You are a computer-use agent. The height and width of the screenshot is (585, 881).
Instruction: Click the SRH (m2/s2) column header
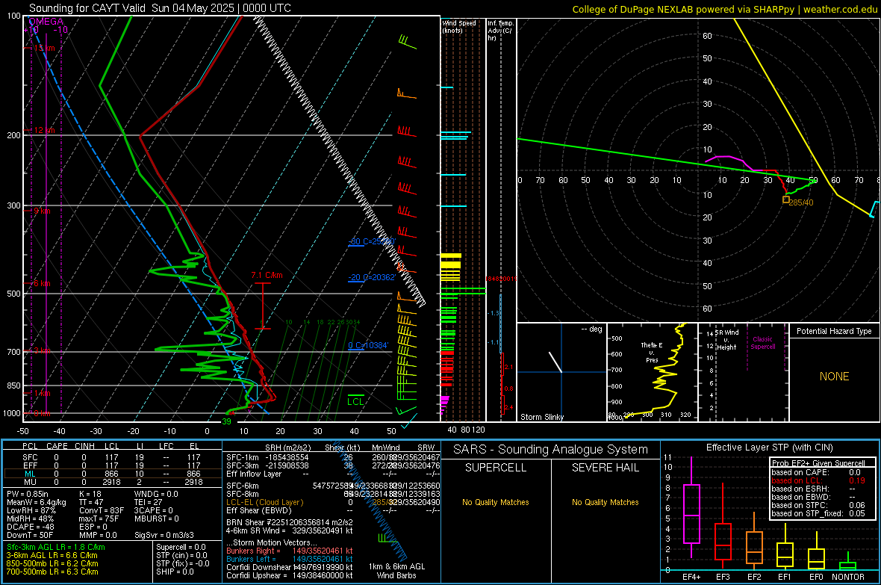(x=287, y=448)
